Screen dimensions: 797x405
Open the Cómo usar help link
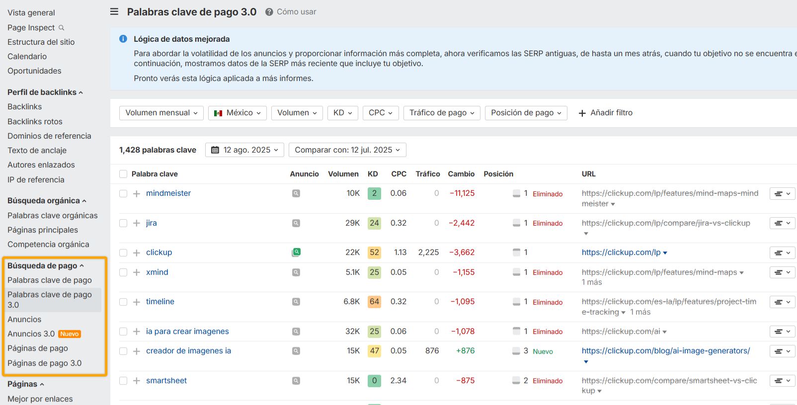pos(291,12)
